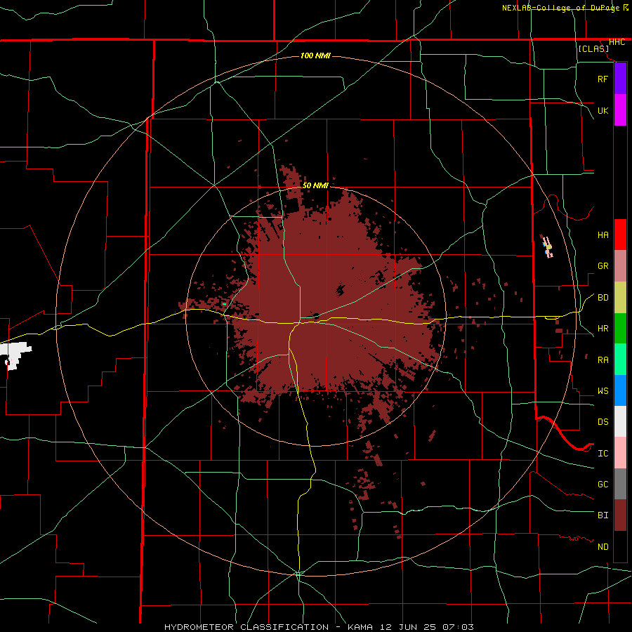The image size is (632, 632).
Task: Click the RF purple legend swatch
Action: [620, 79]
